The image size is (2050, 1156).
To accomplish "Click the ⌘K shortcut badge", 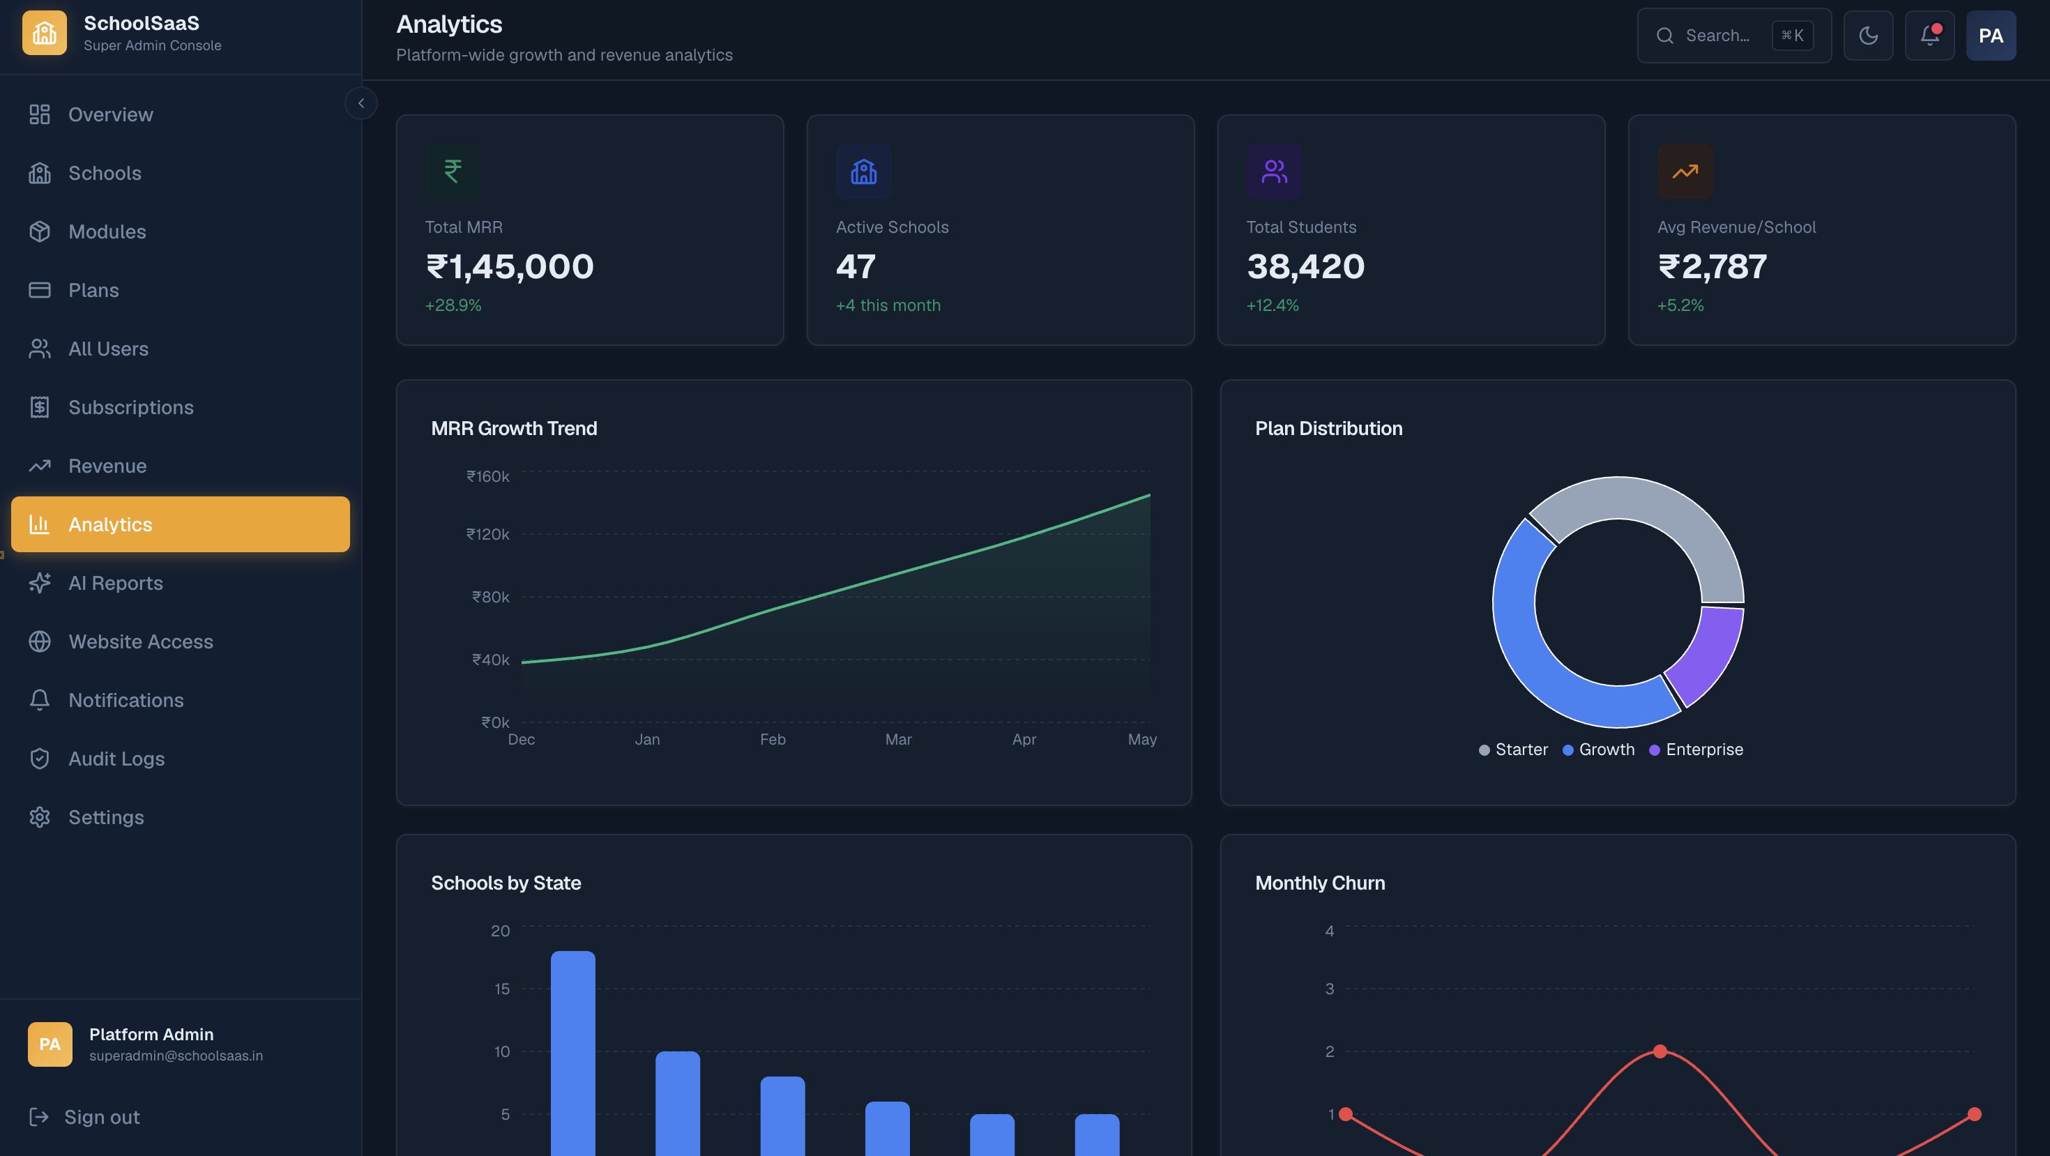I will (x=1792, y=36).
